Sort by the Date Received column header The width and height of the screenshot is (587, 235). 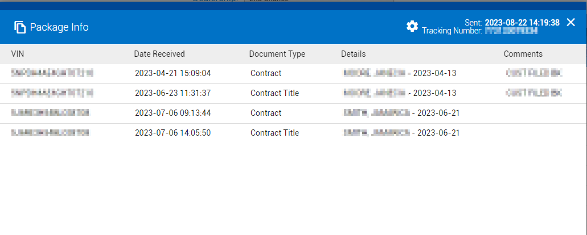[x=159, y=54]
